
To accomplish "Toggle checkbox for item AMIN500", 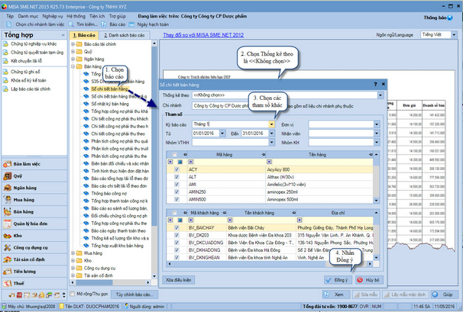I will pos(176,199).
